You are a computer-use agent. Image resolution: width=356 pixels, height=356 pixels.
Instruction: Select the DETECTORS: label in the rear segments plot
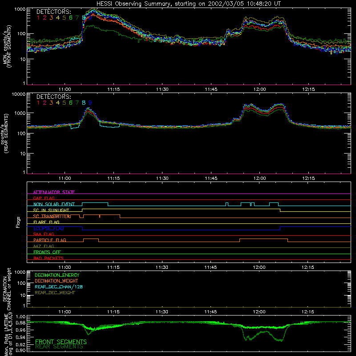click(53, 97)
